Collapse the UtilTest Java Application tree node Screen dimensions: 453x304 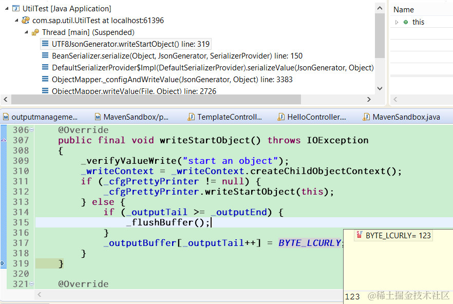(7, 9)
